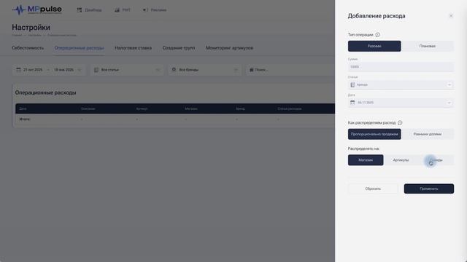Click the calendar icon in Дата field
467x262 pixels.
click(x=352, y=103)
